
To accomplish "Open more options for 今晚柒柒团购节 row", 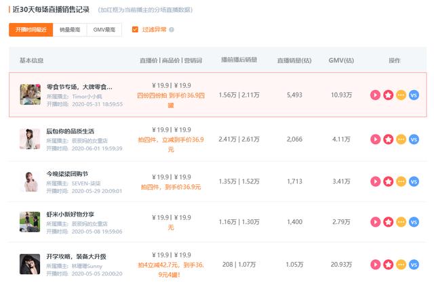I will click(x=401, y=181).
